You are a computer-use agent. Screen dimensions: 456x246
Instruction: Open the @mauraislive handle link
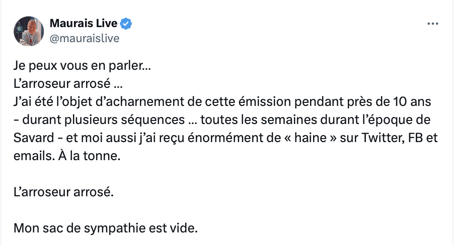[85, 38]
